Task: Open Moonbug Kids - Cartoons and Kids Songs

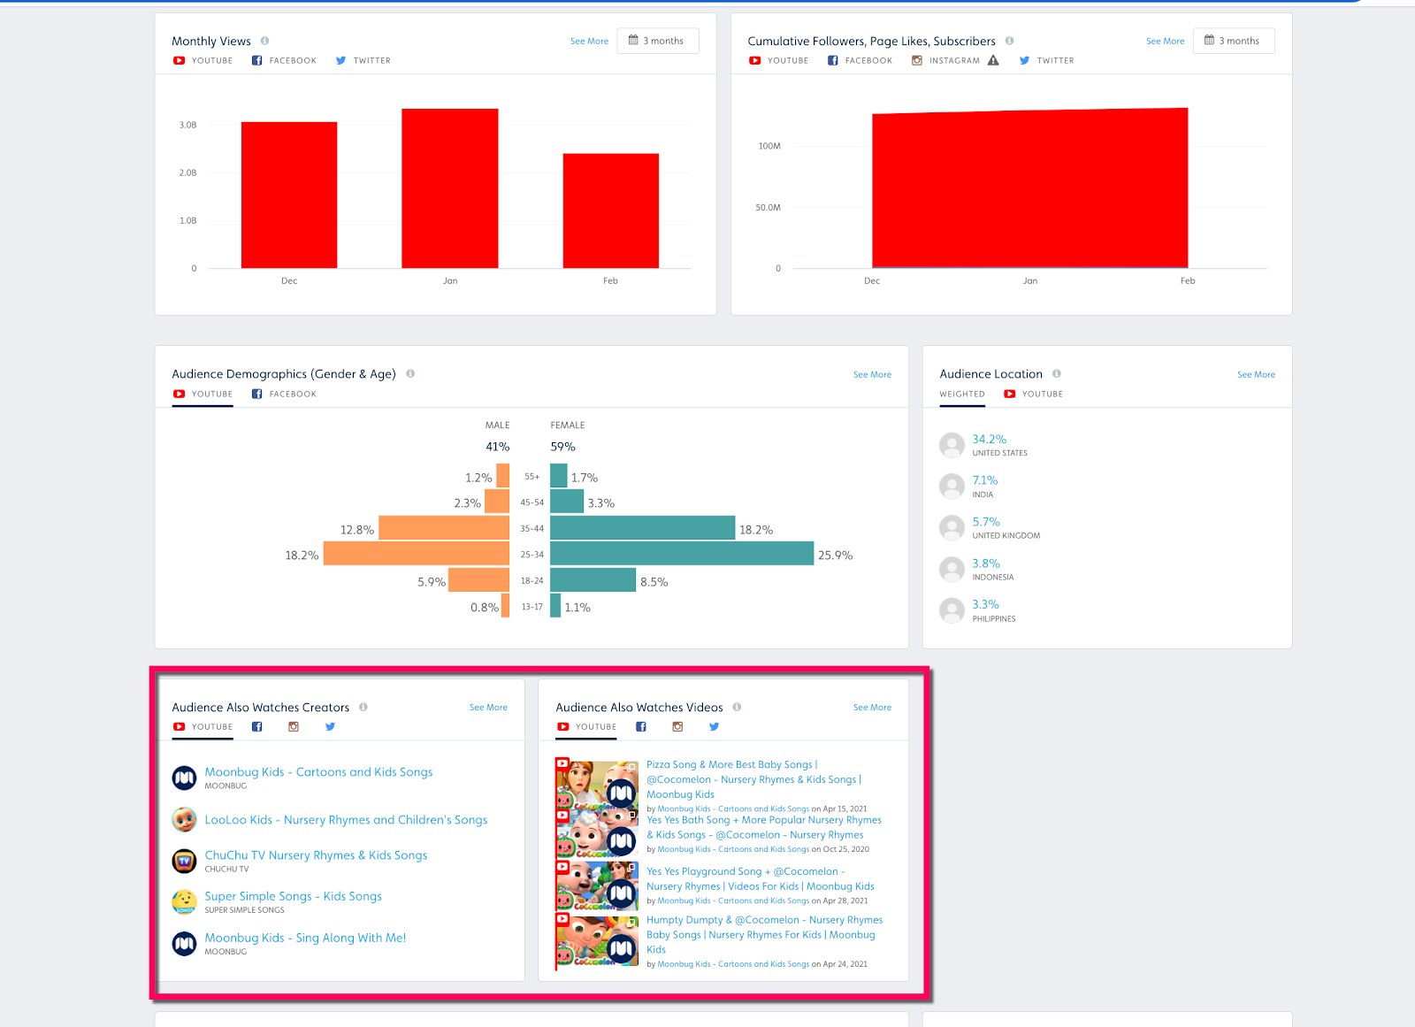Action: 318,772
